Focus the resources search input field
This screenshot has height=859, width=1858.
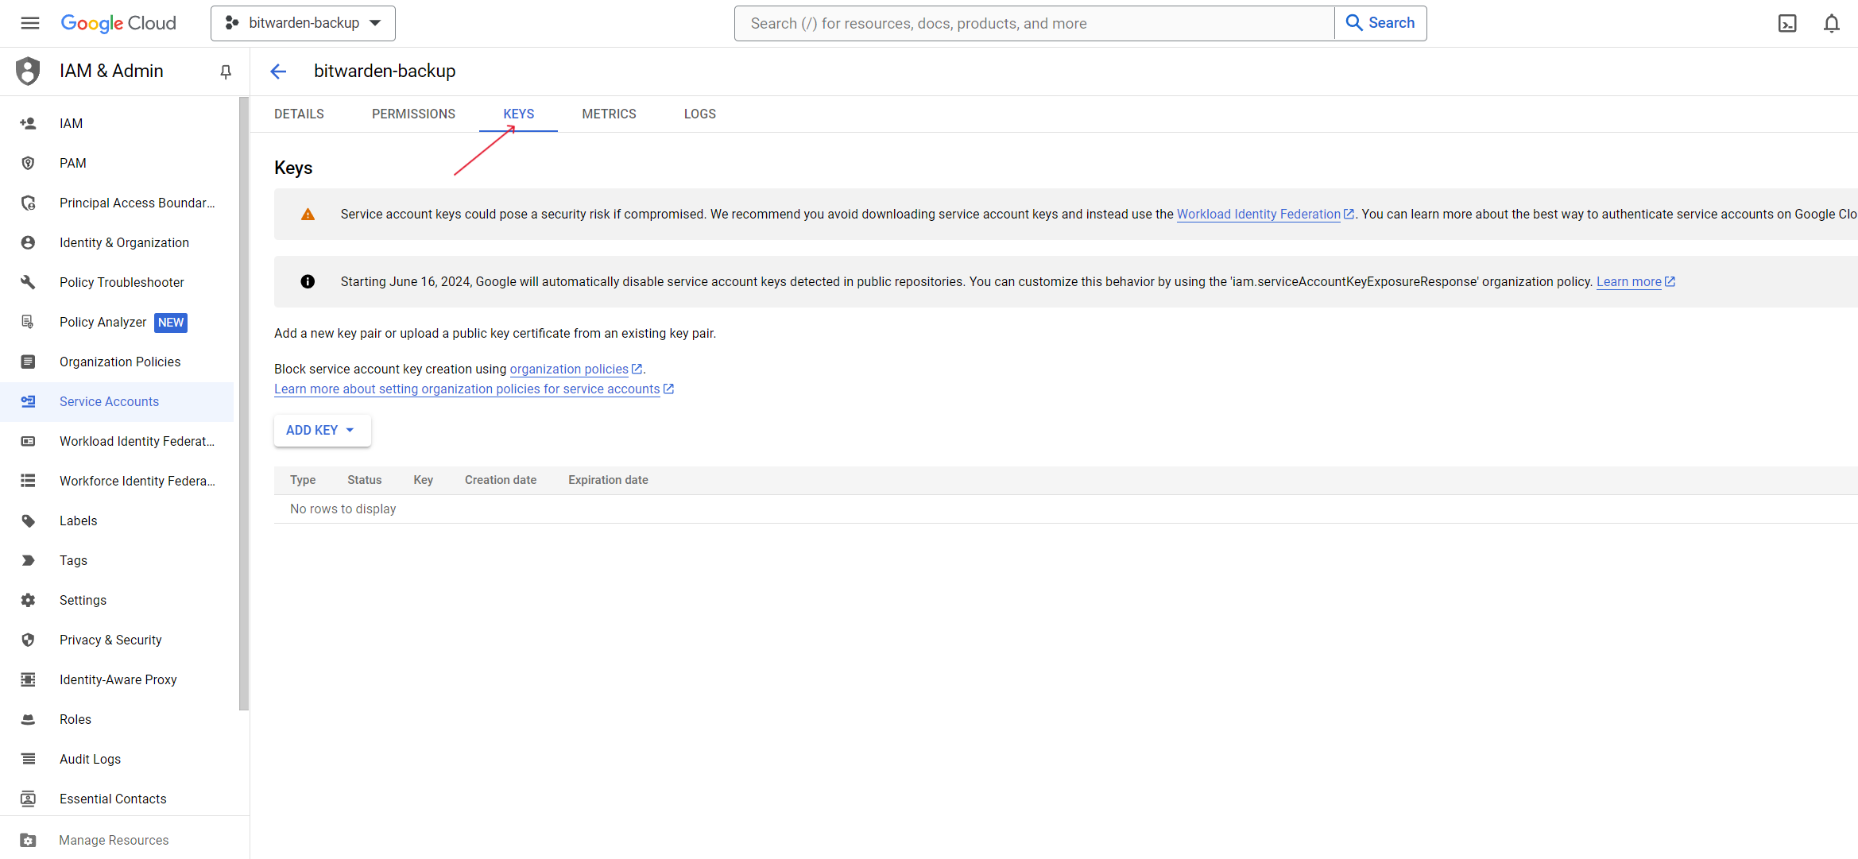[x=1033, y=23]
